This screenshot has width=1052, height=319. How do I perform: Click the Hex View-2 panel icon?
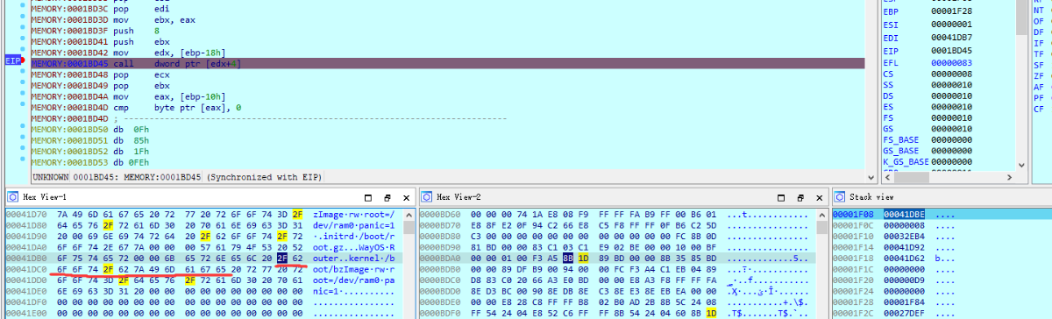coord(426,197)
